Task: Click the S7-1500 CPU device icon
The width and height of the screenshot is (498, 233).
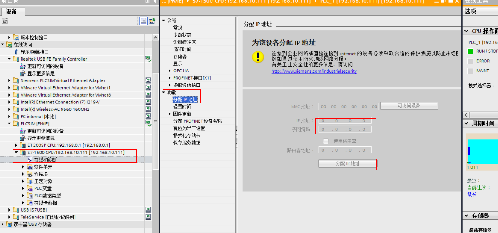Action: 23,153
